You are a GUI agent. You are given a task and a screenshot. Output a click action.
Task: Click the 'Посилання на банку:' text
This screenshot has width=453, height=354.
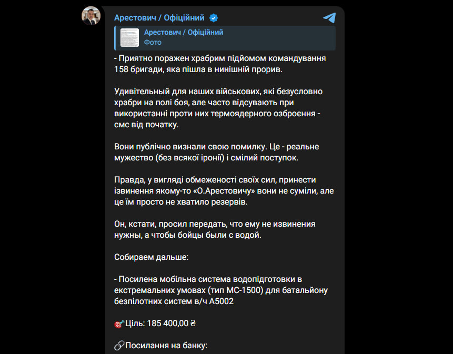[x=166, y=346]
